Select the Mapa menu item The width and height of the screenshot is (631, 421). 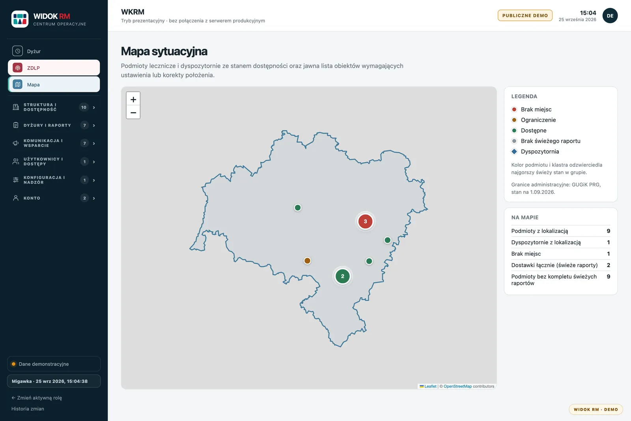click(54, 84)
